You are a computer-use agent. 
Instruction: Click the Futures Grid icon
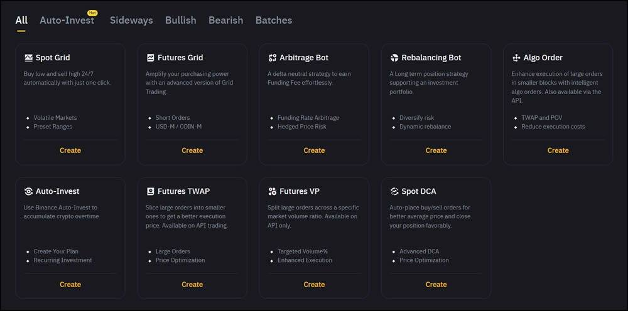click(151, 58)
